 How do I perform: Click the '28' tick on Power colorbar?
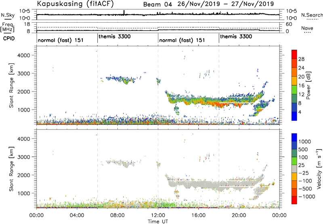[x=301, y=59]
